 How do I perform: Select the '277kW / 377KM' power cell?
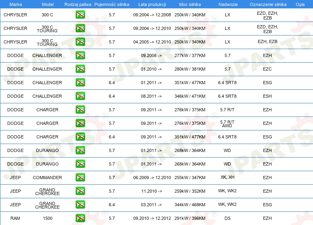(190, 55)
